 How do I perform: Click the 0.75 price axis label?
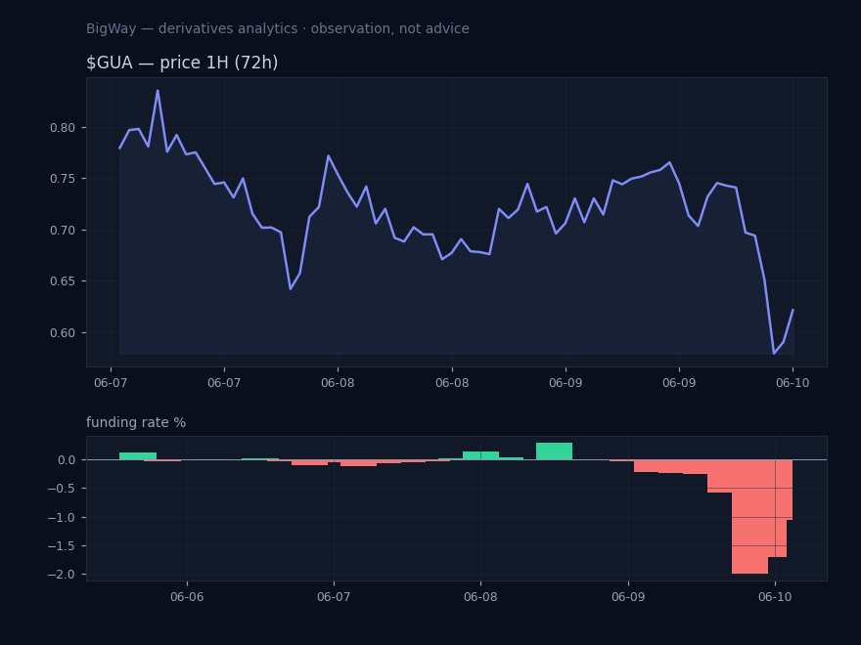point(62,179)
